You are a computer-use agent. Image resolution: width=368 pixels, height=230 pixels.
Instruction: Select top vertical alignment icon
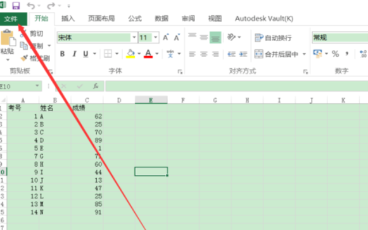coord(192,36)
